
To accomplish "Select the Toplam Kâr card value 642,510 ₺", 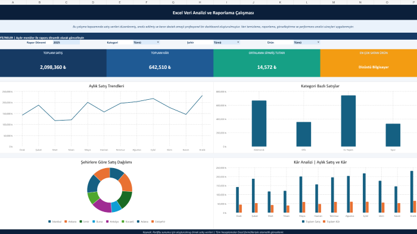I will [x=160, y=67].
